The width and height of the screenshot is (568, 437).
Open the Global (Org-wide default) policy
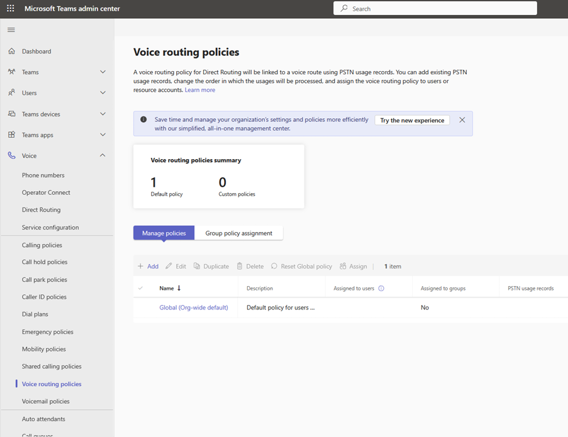(x=194, y=307)
